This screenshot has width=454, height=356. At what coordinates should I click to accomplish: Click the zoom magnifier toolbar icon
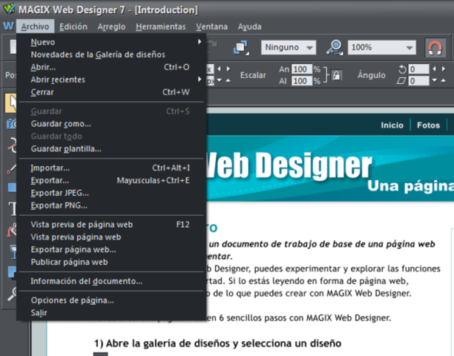click(x=335, y=47)
